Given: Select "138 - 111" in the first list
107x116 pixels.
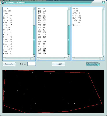Looking at the screenshot, I should [x=7, y=13].
